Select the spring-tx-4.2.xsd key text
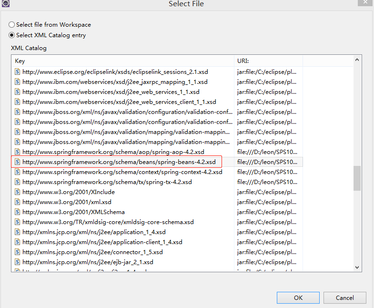The height and width of the screenshot is (308, 374). click(107, 182)
